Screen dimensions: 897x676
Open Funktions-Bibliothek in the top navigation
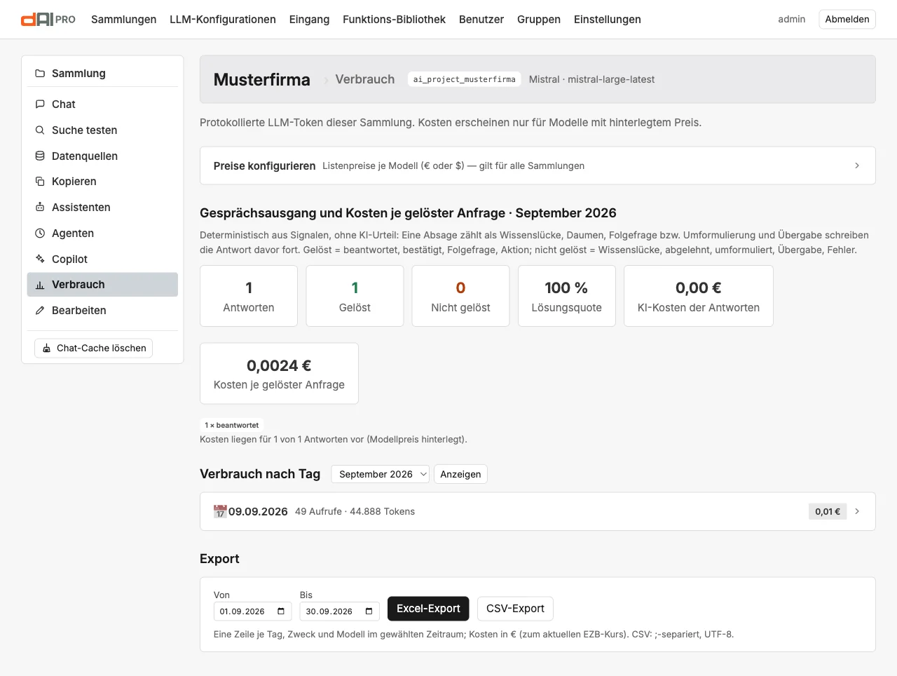pyautogui.click(x=394, y=20)
